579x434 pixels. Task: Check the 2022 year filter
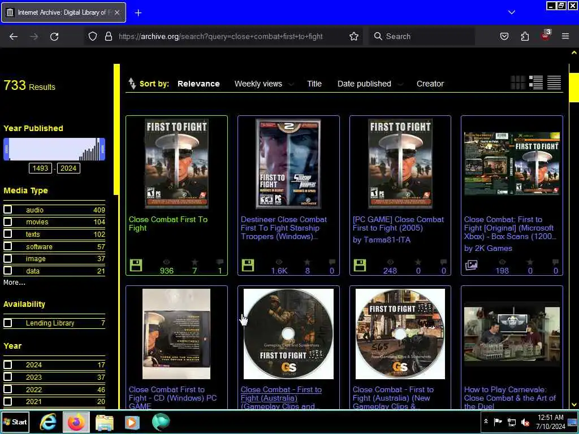point(8,389)
